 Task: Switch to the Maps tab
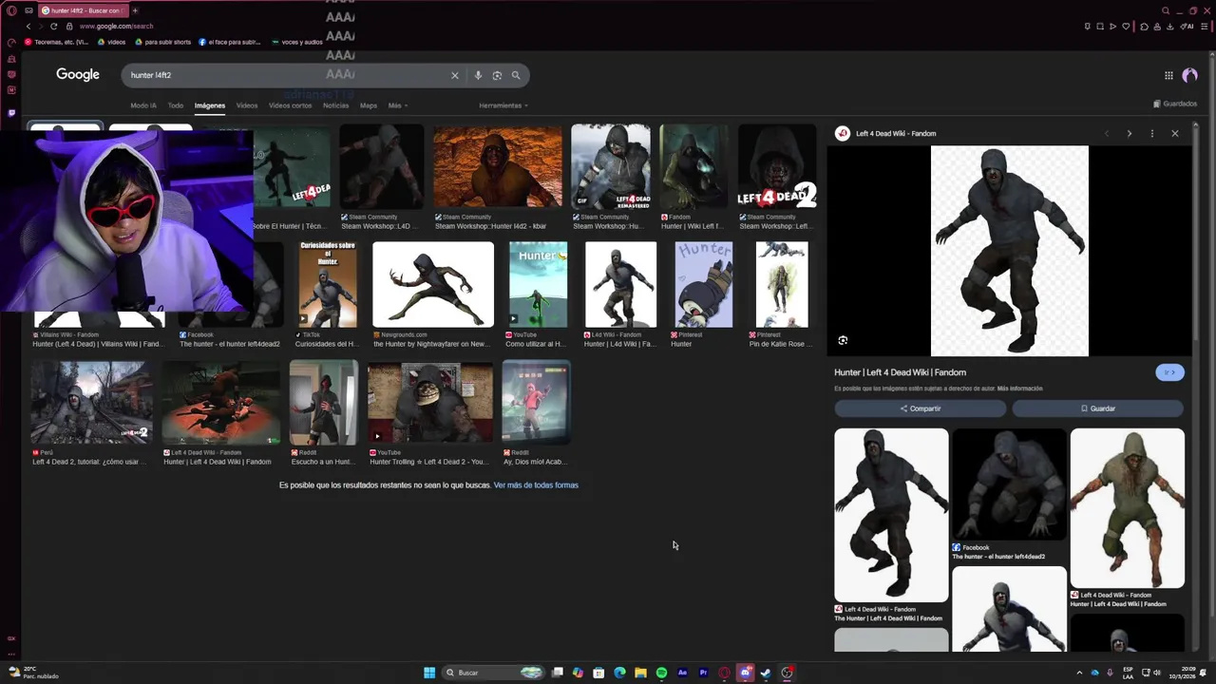(369, 105)
